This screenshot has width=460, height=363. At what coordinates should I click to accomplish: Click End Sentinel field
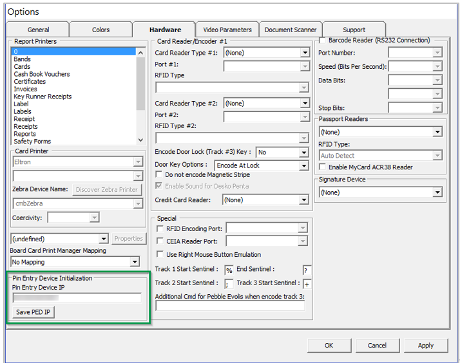click(307, 270)
